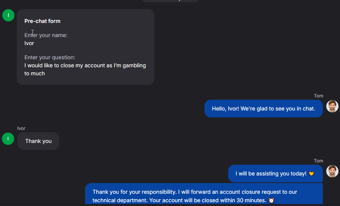Click the Thank you message bubble
Screen dimensions: 340x206
pos(39,141)
